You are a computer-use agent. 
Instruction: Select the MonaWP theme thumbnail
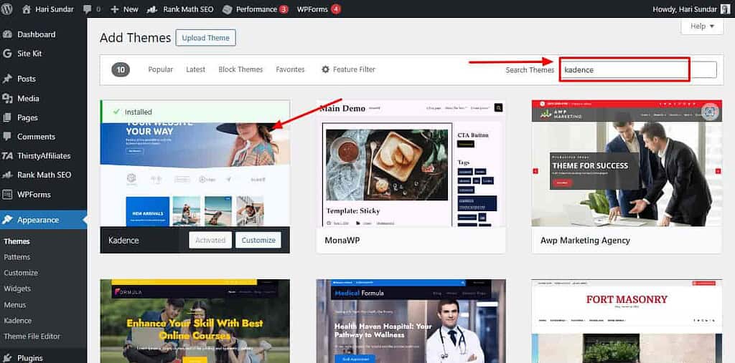[411, 163]
